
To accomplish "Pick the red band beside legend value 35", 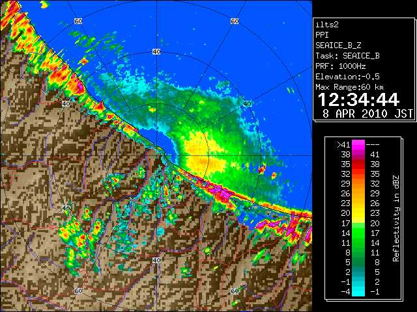I will click(x=358, y=164).
